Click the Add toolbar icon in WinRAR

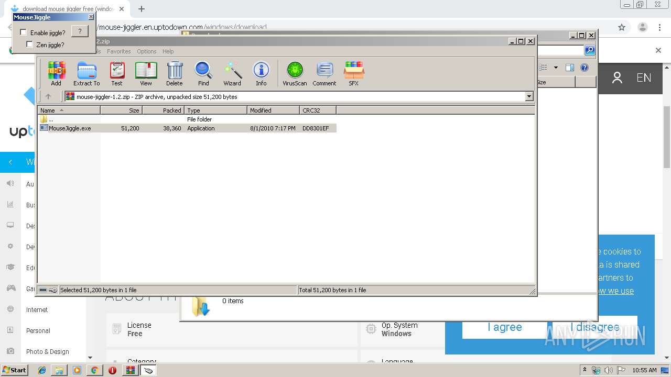(56, 73)
